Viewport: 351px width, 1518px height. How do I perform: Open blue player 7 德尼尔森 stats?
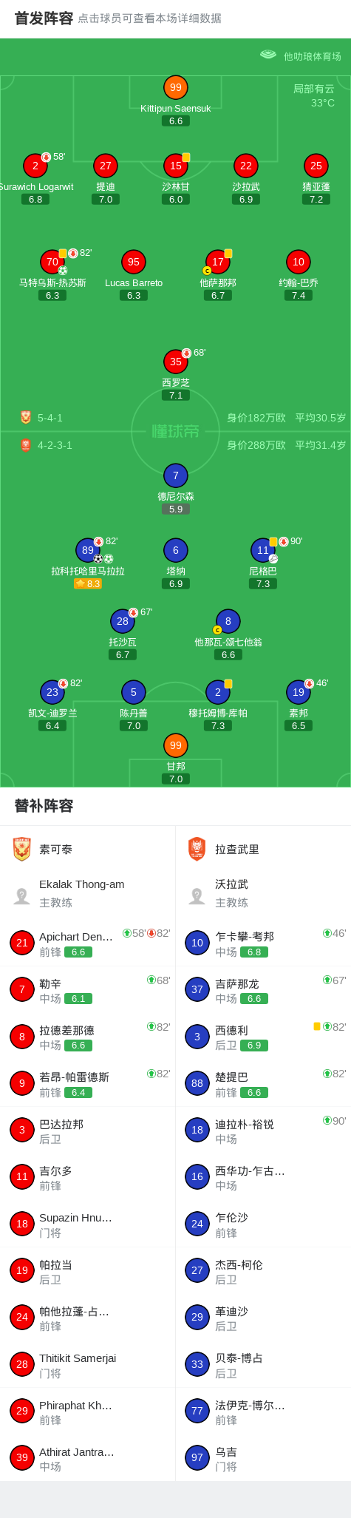175,475
